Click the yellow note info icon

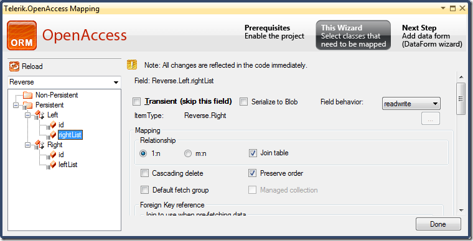[x=132, y=65]
